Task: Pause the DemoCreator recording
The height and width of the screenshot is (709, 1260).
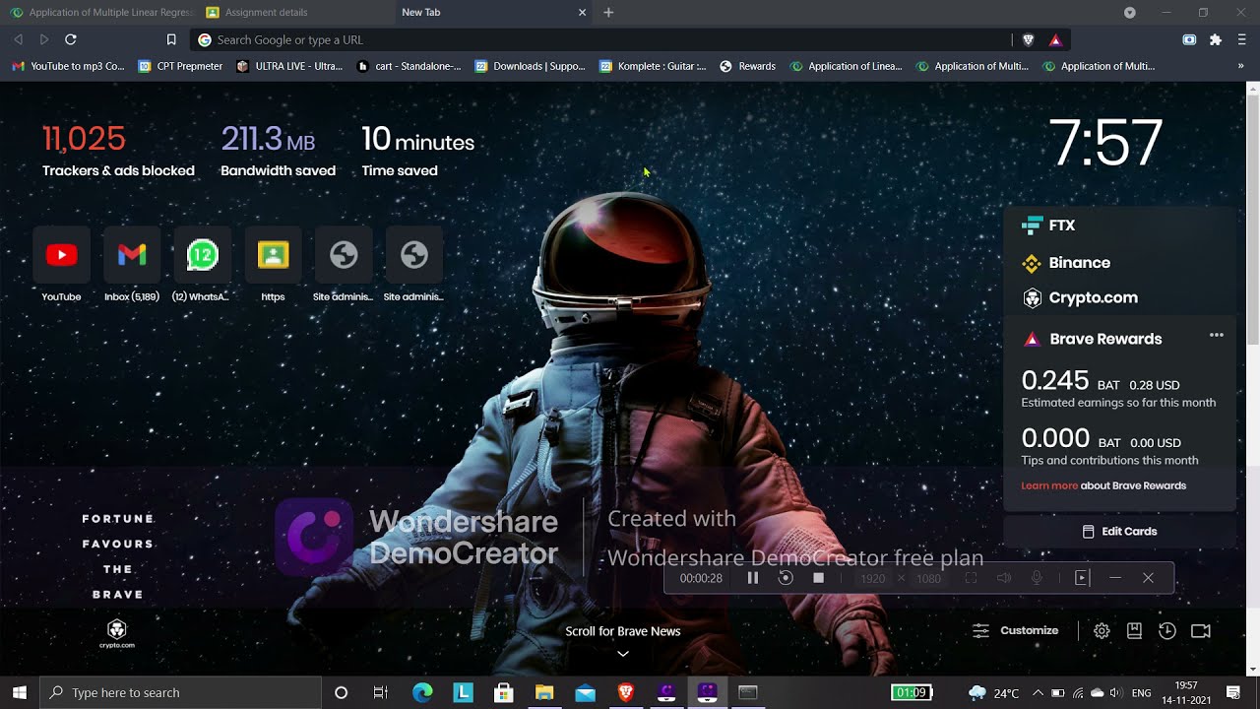Action: pyautogui.click(x=753, y=578)
